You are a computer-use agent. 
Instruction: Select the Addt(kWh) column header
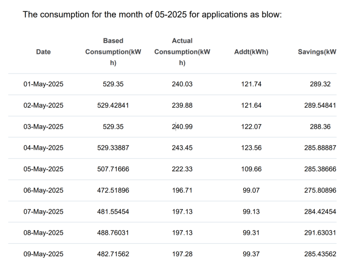coord(251,52)
